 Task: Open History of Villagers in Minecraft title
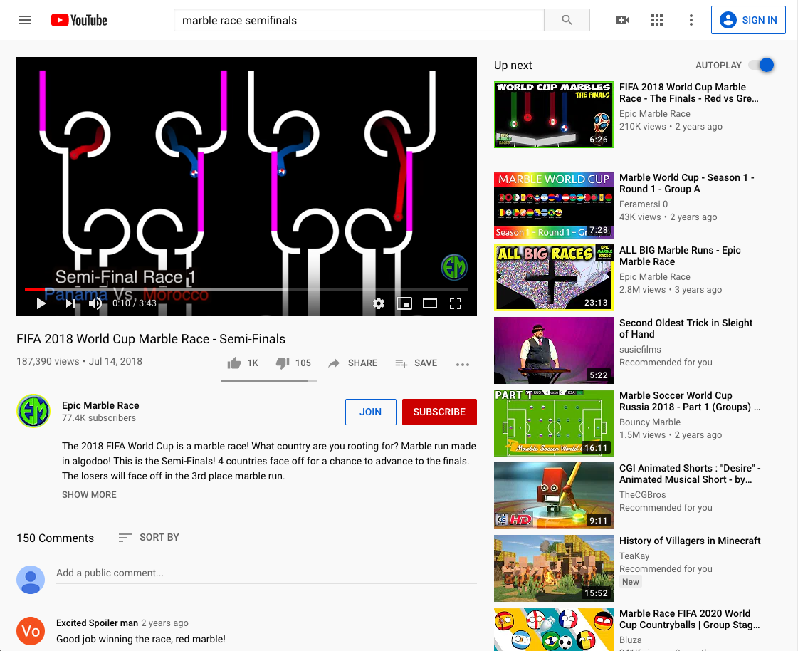tap(690, 541)
